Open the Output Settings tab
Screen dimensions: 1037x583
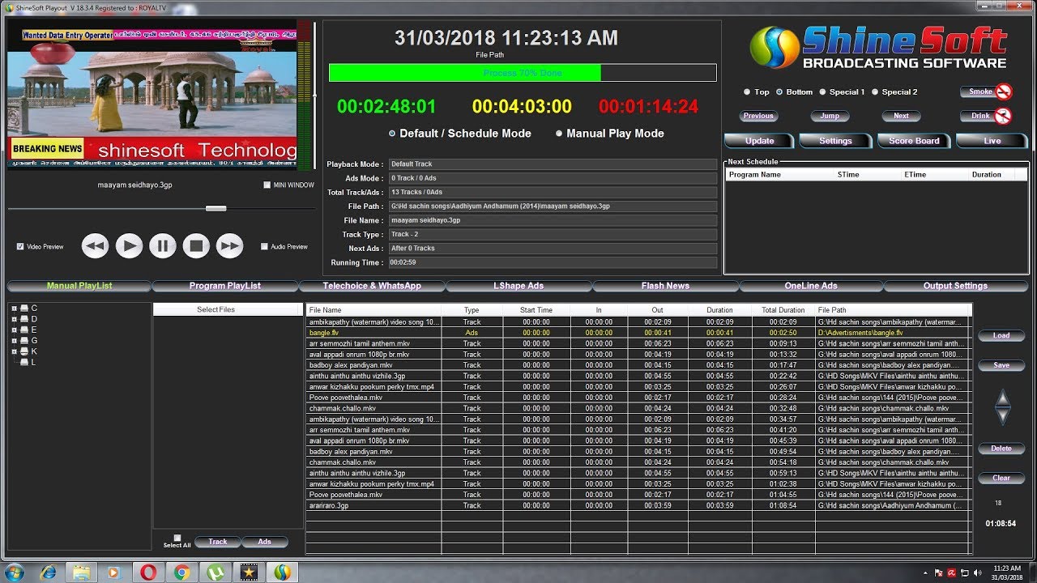tap(956, 286)
